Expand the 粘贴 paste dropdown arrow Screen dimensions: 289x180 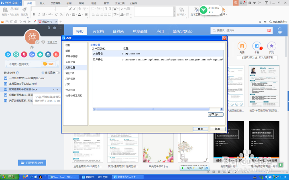pyautogui.click(x=8, y=14)
